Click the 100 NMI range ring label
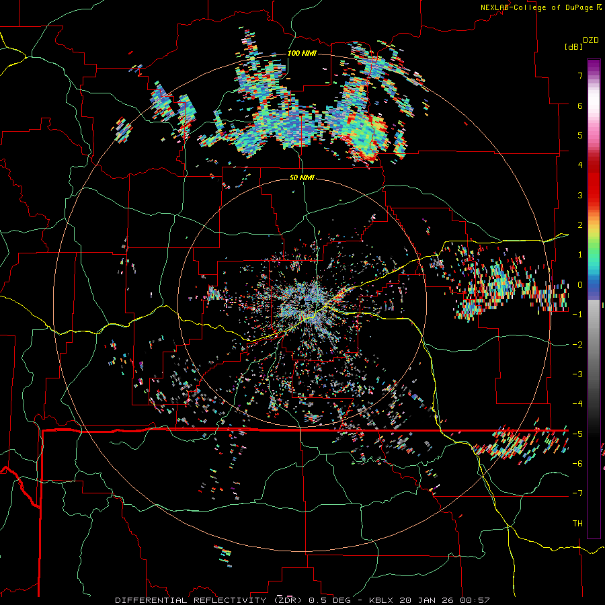 (x=302, y=53)
